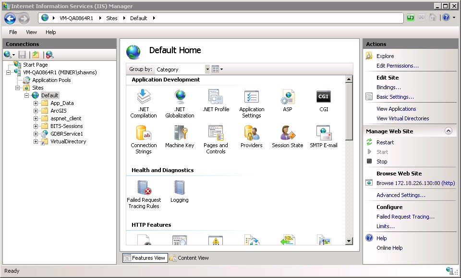The image size is (461, 278).
Task: Open the Session State feature
Action: 288,137
